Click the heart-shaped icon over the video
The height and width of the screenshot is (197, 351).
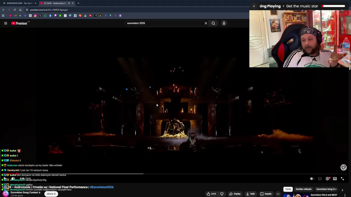point(344,167)
